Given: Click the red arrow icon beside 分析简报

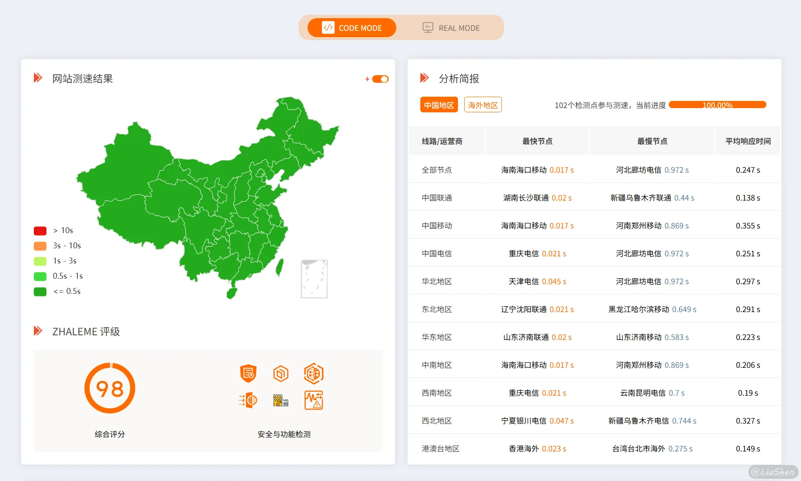Looking at the screenshot, I should pos(425,78).
